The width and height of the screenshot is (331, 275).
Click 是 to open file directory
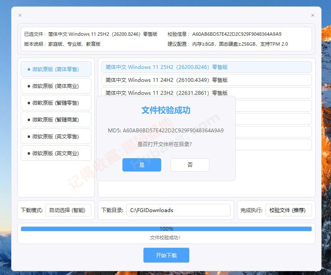tap(142, 165)
